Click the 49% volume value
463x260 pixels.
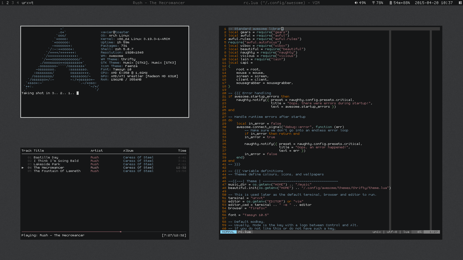363,3
